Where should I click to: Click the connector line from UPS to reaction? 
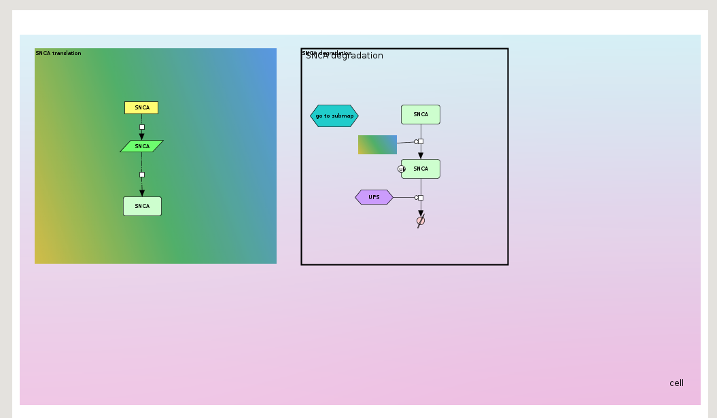tap(404, 198)
